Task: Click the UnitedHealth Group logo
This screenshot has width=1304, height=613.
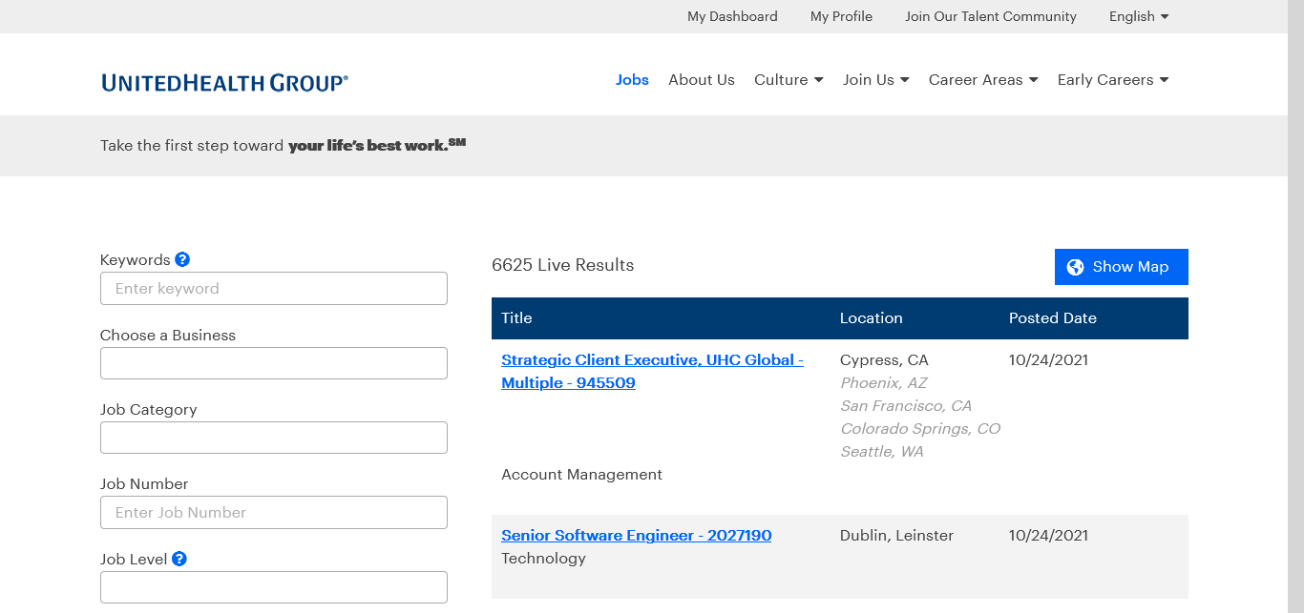Action: (x=224, y=83)
